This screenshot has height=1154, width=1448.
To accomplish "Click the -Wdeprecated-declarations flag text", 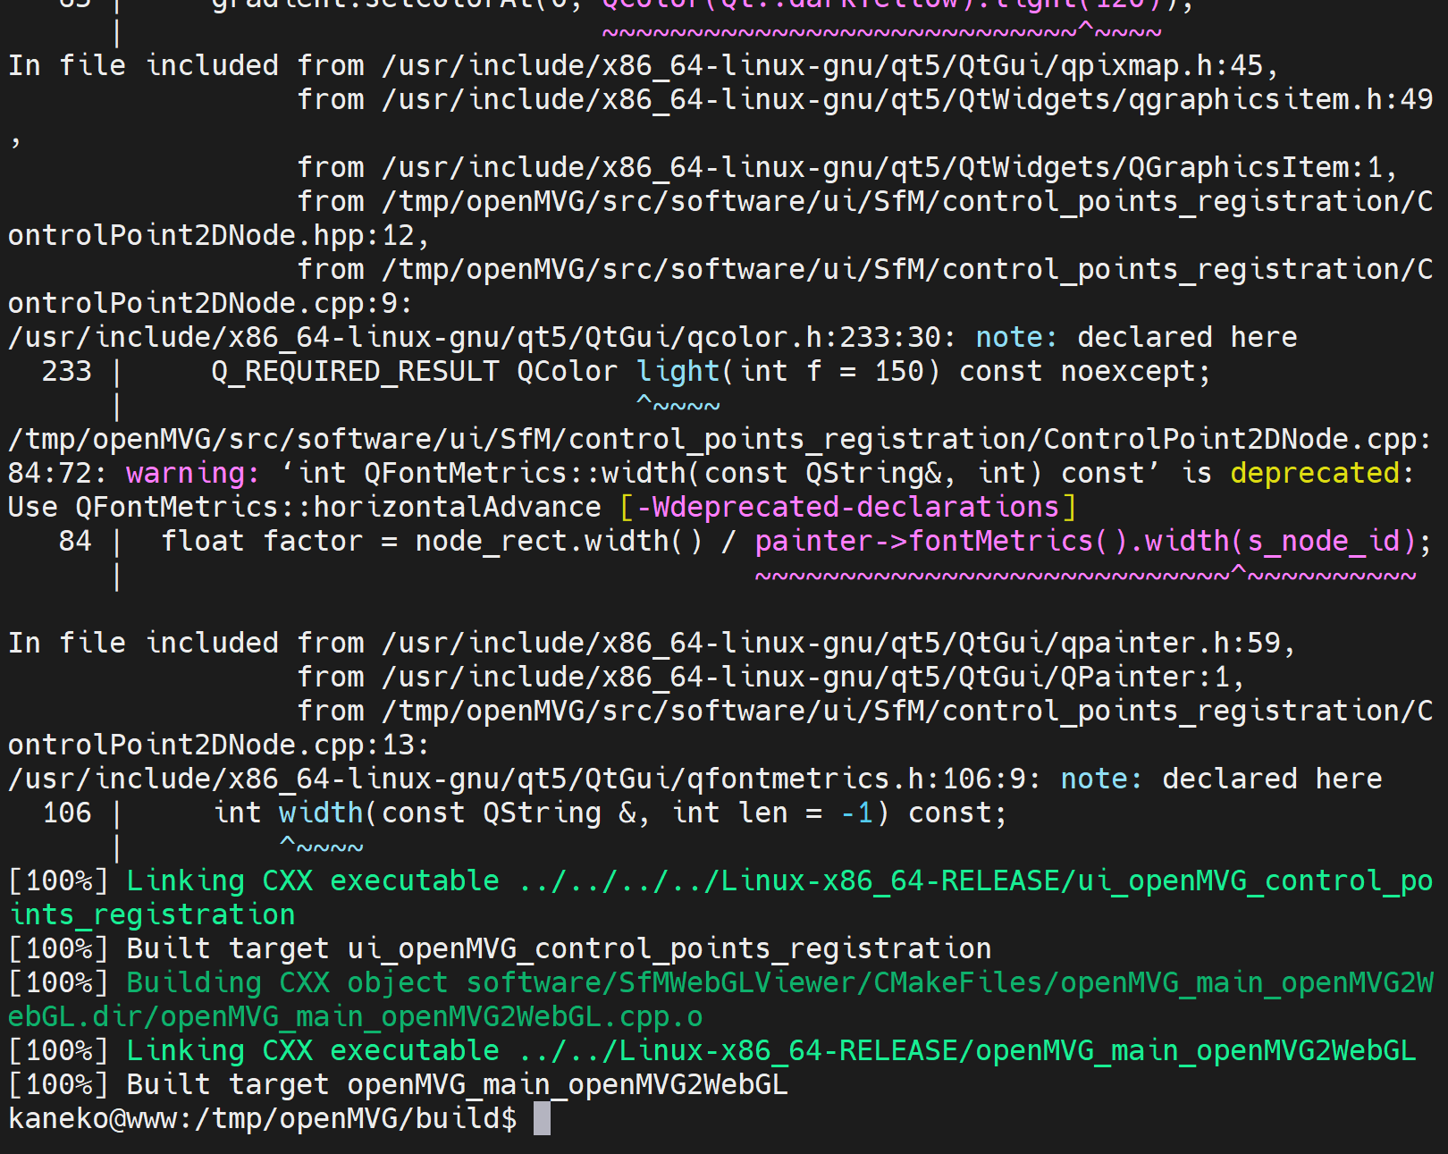I will (x=847, y=507).
